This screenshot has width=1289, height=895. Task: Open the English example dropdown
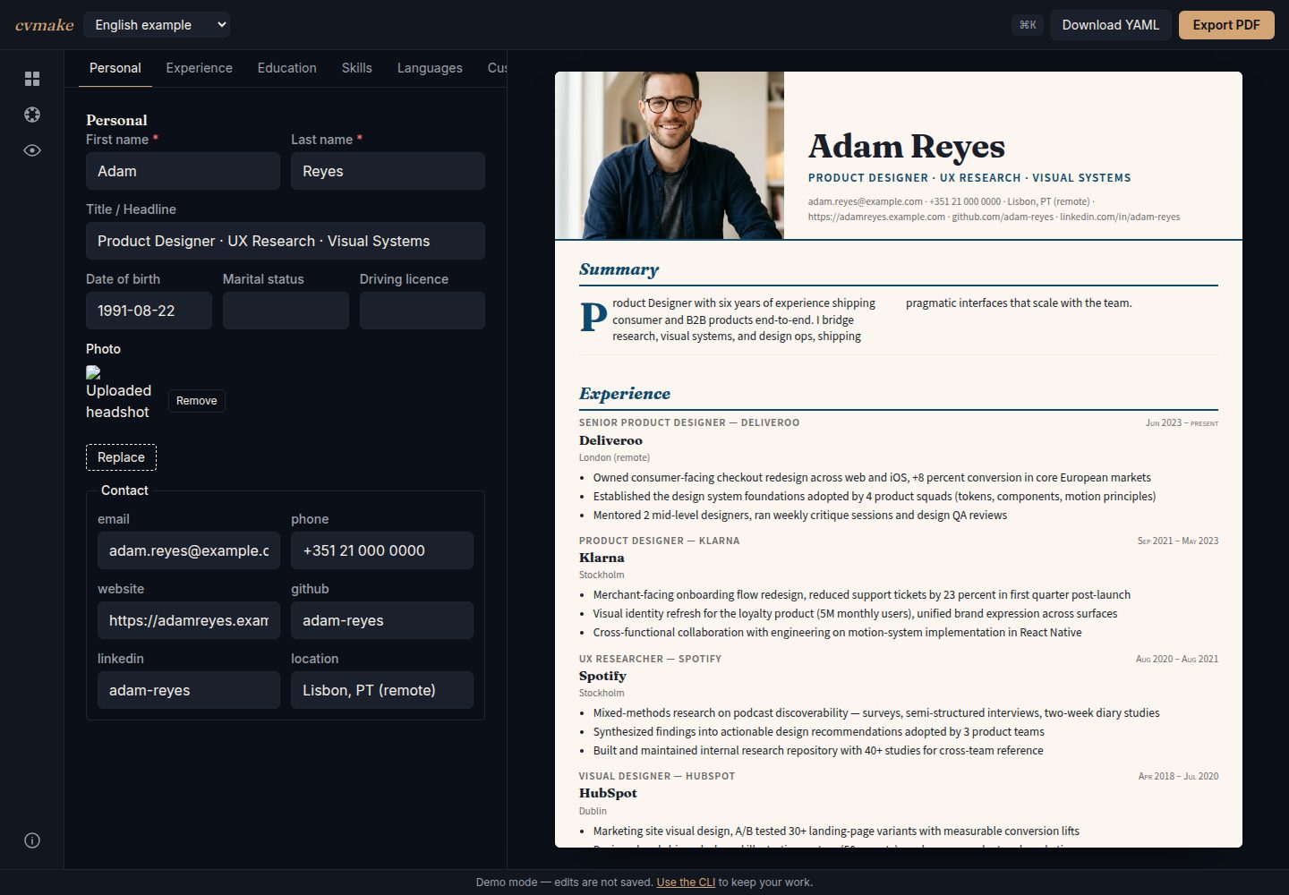click(x=157, y=25)
